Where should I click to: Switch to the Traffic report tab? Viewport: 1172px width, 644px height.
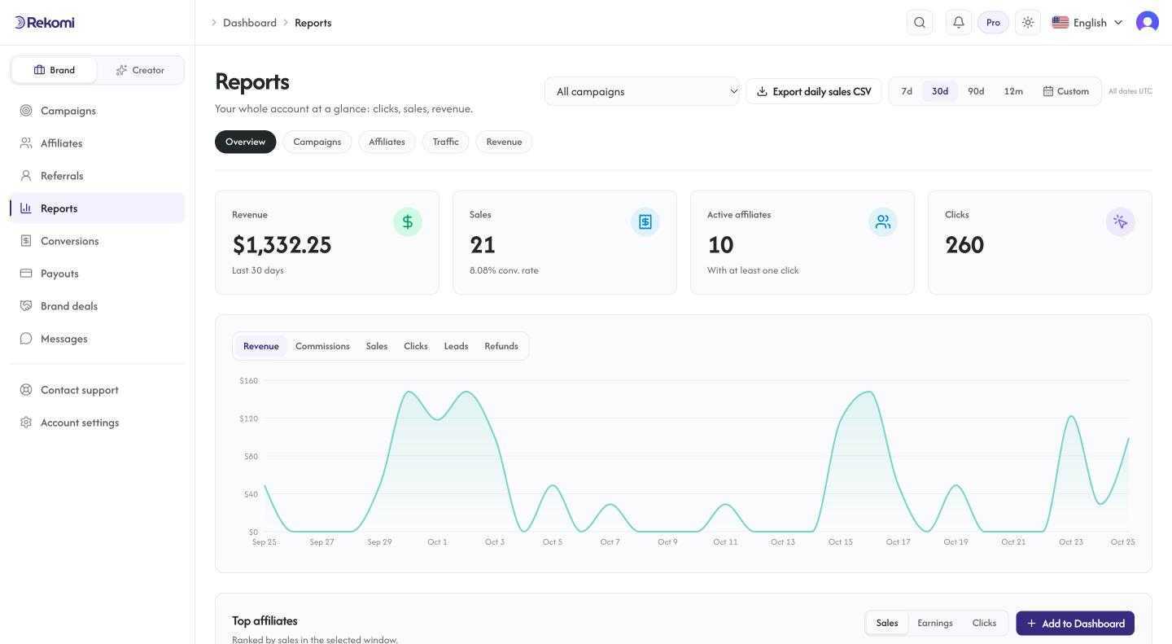pos(446,142)
